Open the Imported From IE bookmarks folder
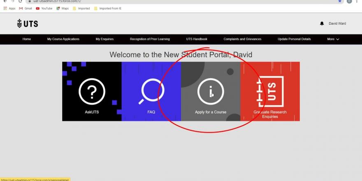This screenshot has height=181, width=362. point(108,9)
